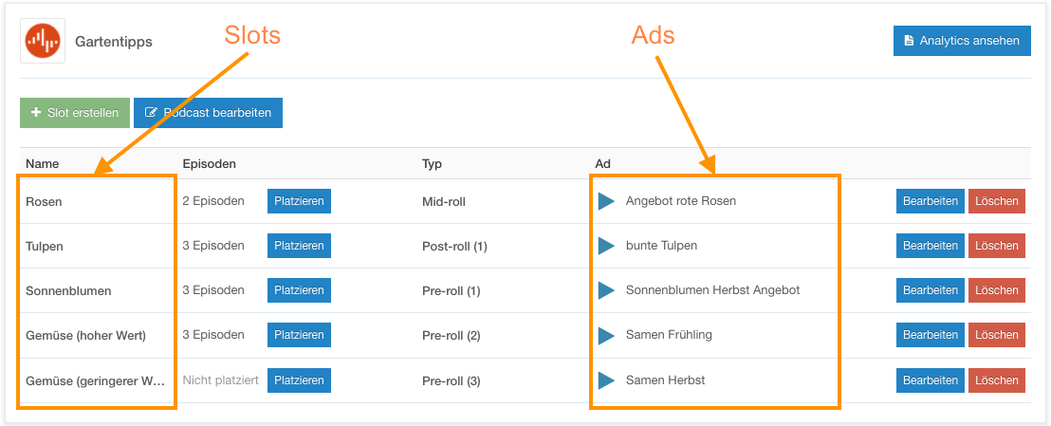Play the Samen Herbst ad

click(x=606, y=380)
